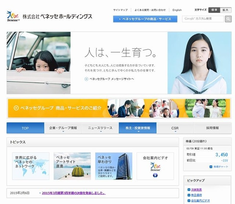The image size is (235, 204).
Task: Expand the ニュースリリース menu
Action: 100,128
